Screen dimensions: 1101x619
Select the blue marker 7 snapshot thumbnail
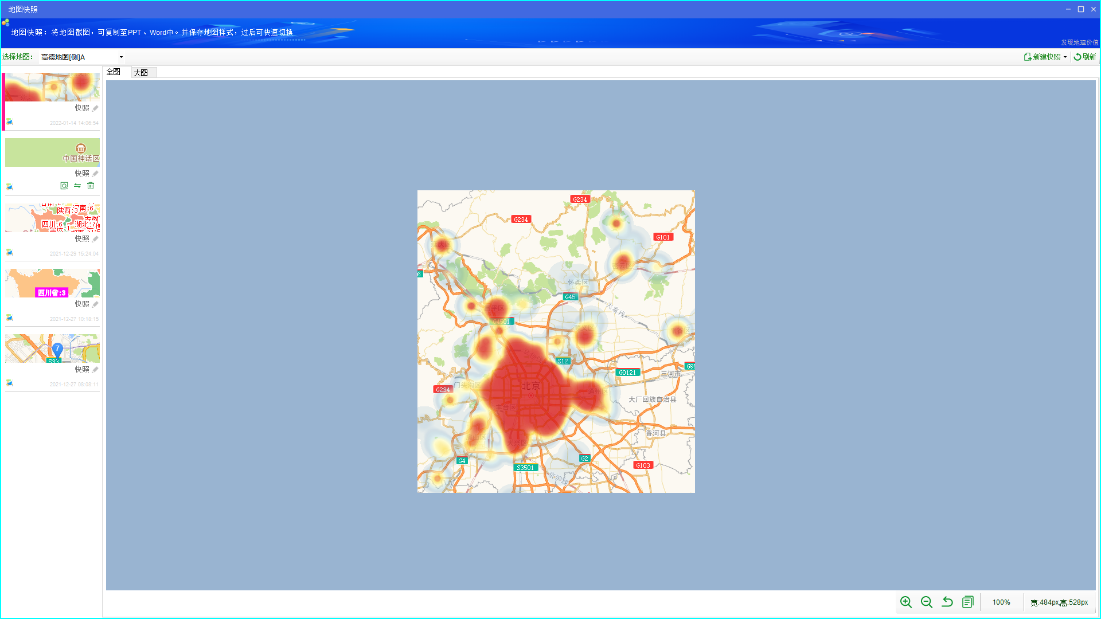coord(52,348)
